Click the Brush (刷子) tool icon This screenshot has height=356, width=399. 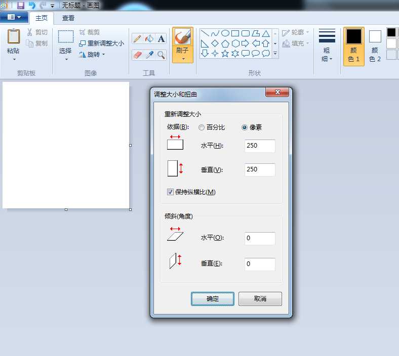182,37
